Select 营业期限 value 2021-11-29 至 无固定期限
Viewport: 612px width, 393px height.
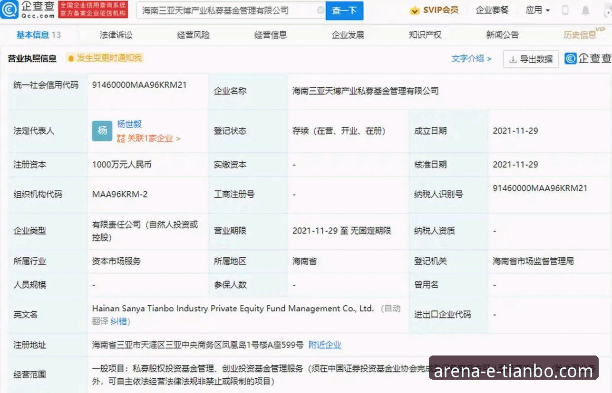tap(341, 231)
